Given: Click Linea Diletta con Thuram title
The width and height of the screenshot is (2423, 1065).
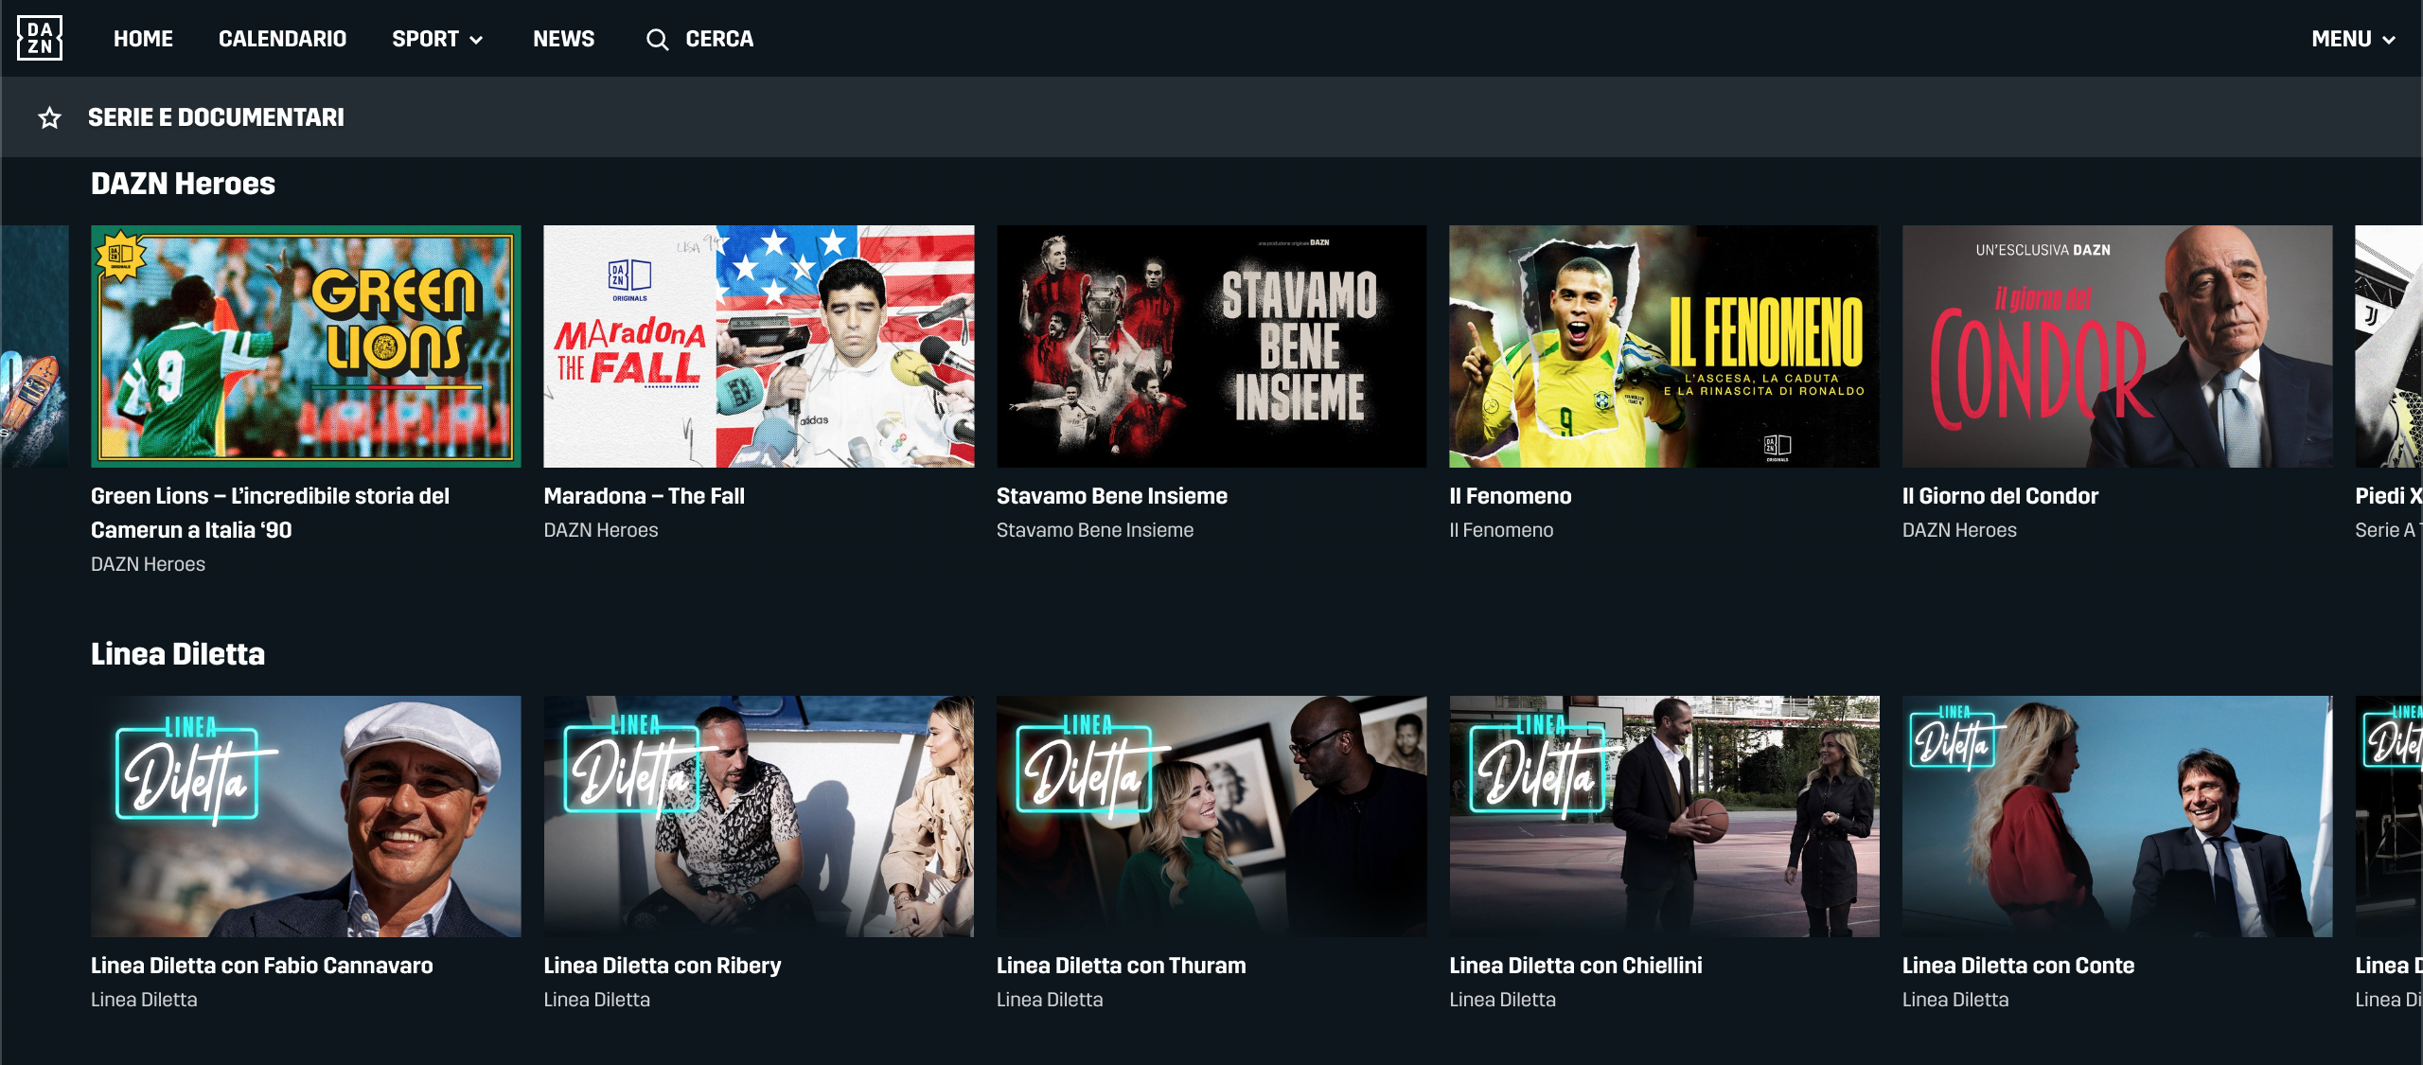Looking at the screenshot, I should pos(1121,966).
